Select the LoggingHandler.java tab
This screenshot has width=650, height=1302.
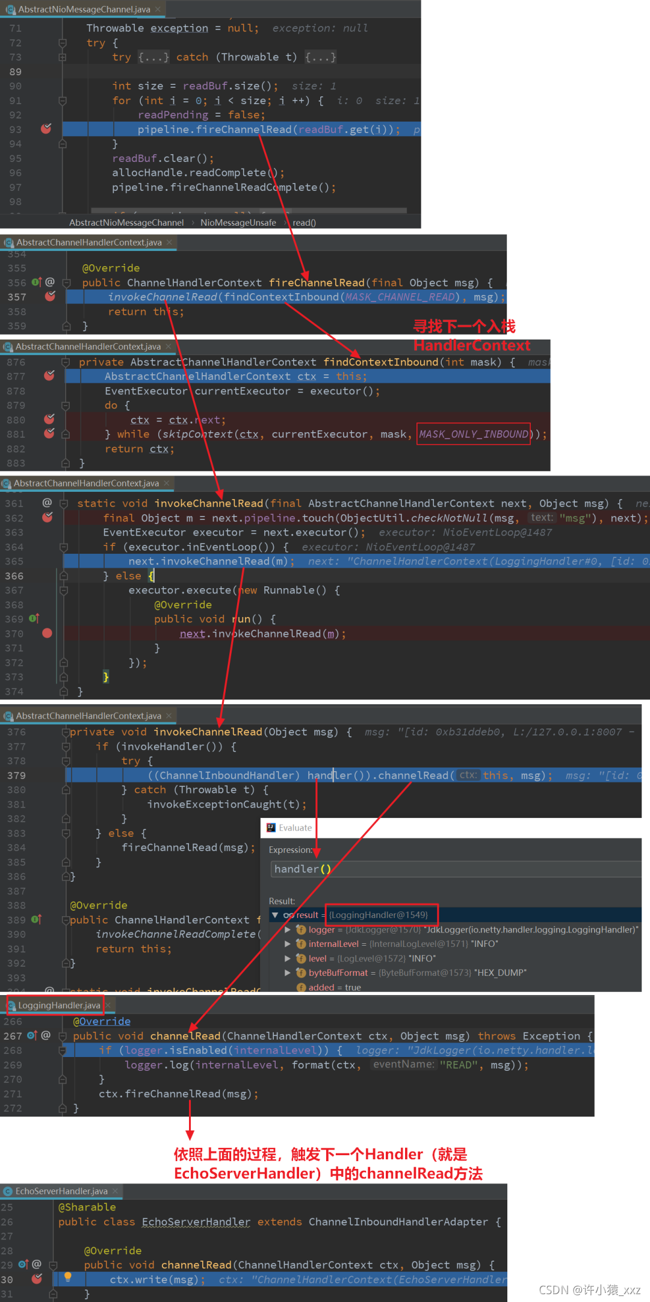tap(59, 1005)
